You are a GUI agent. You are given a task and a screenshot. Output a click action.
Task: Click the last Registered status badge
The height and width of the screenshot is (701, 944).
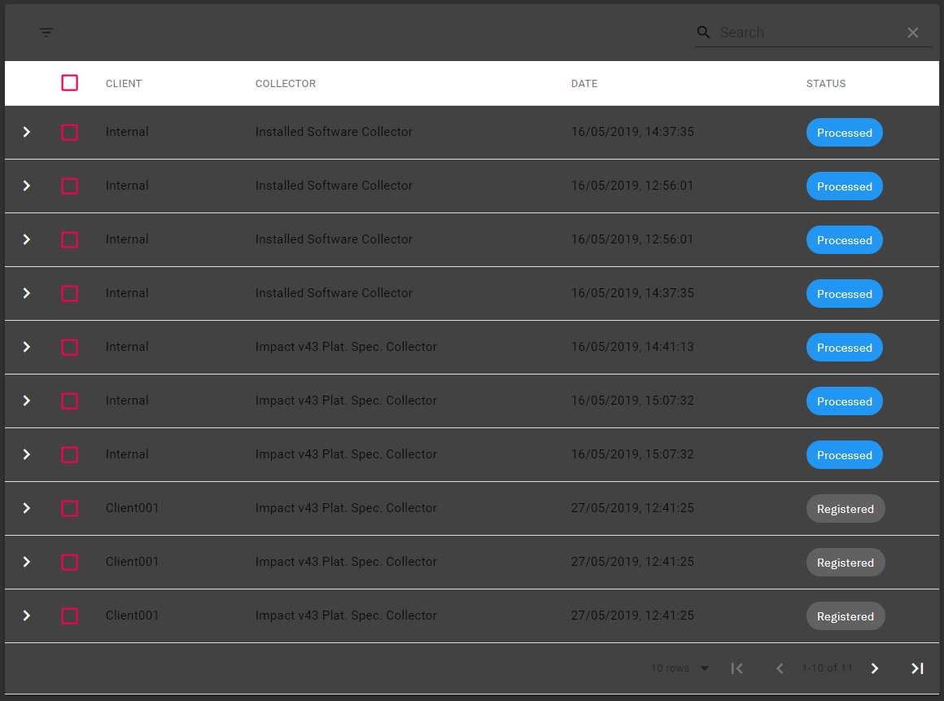coord(845,616)
